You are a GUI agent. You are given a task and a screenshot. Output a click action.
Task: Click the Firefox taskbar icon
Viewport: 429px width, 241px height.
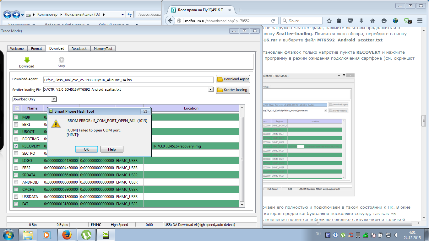[x=67, y=235]
